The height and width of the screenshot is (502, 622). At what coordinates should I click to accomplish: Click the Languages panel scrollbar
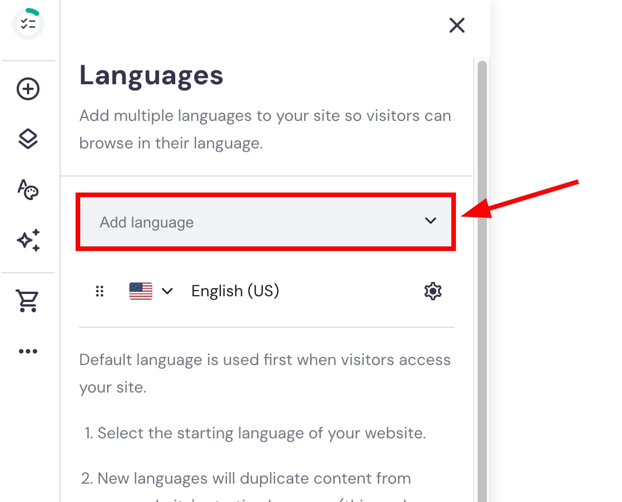482,281
